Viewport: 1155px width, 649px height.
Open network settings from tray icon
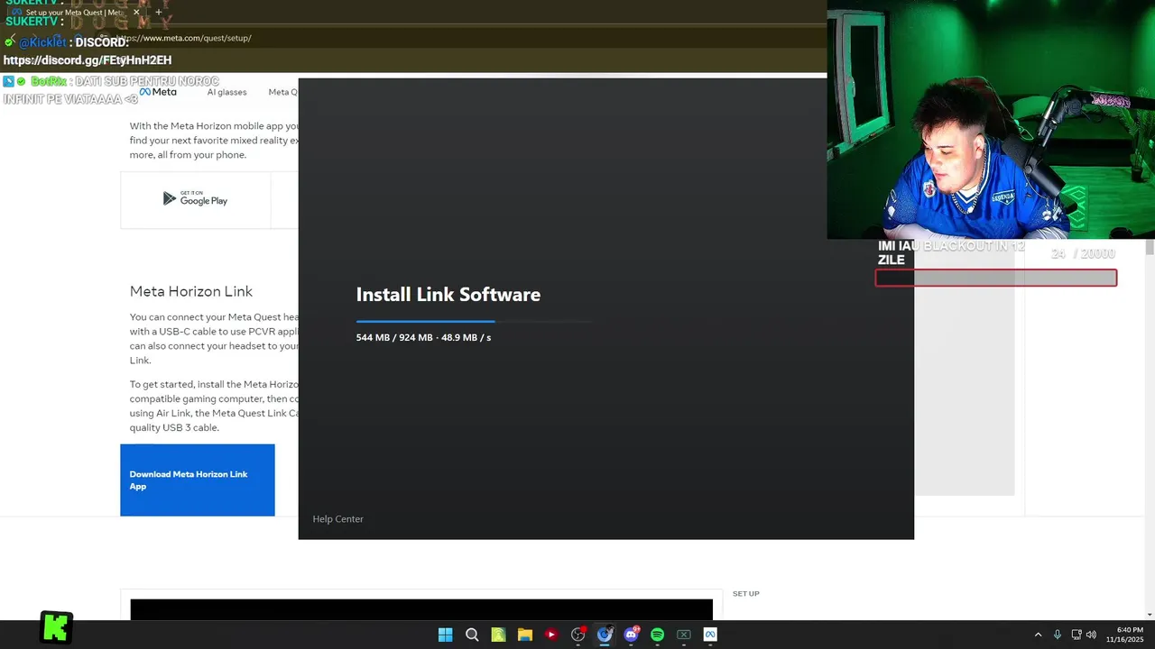(x=1076, y=635)
